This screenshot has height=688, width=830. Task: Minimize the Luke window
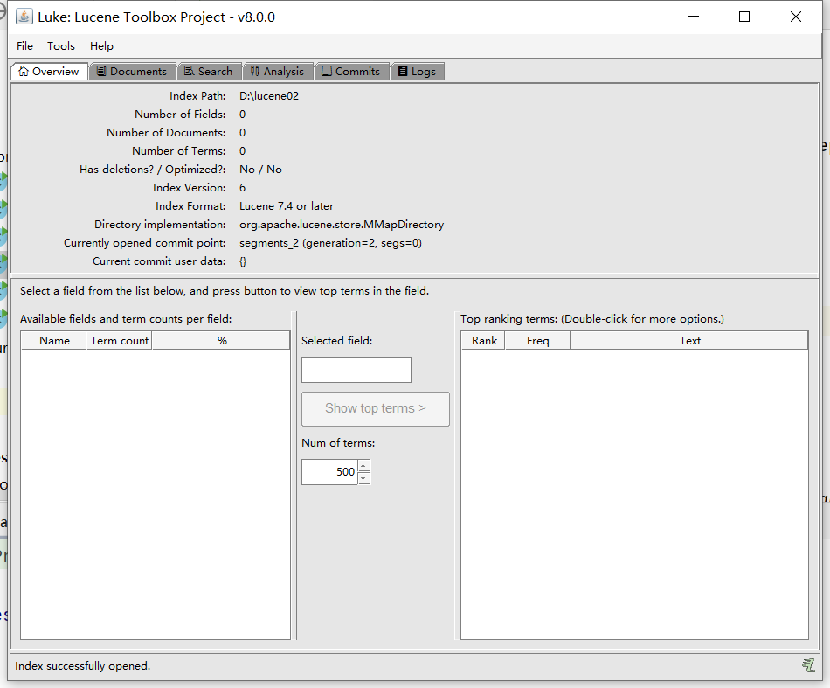point(694,17)
